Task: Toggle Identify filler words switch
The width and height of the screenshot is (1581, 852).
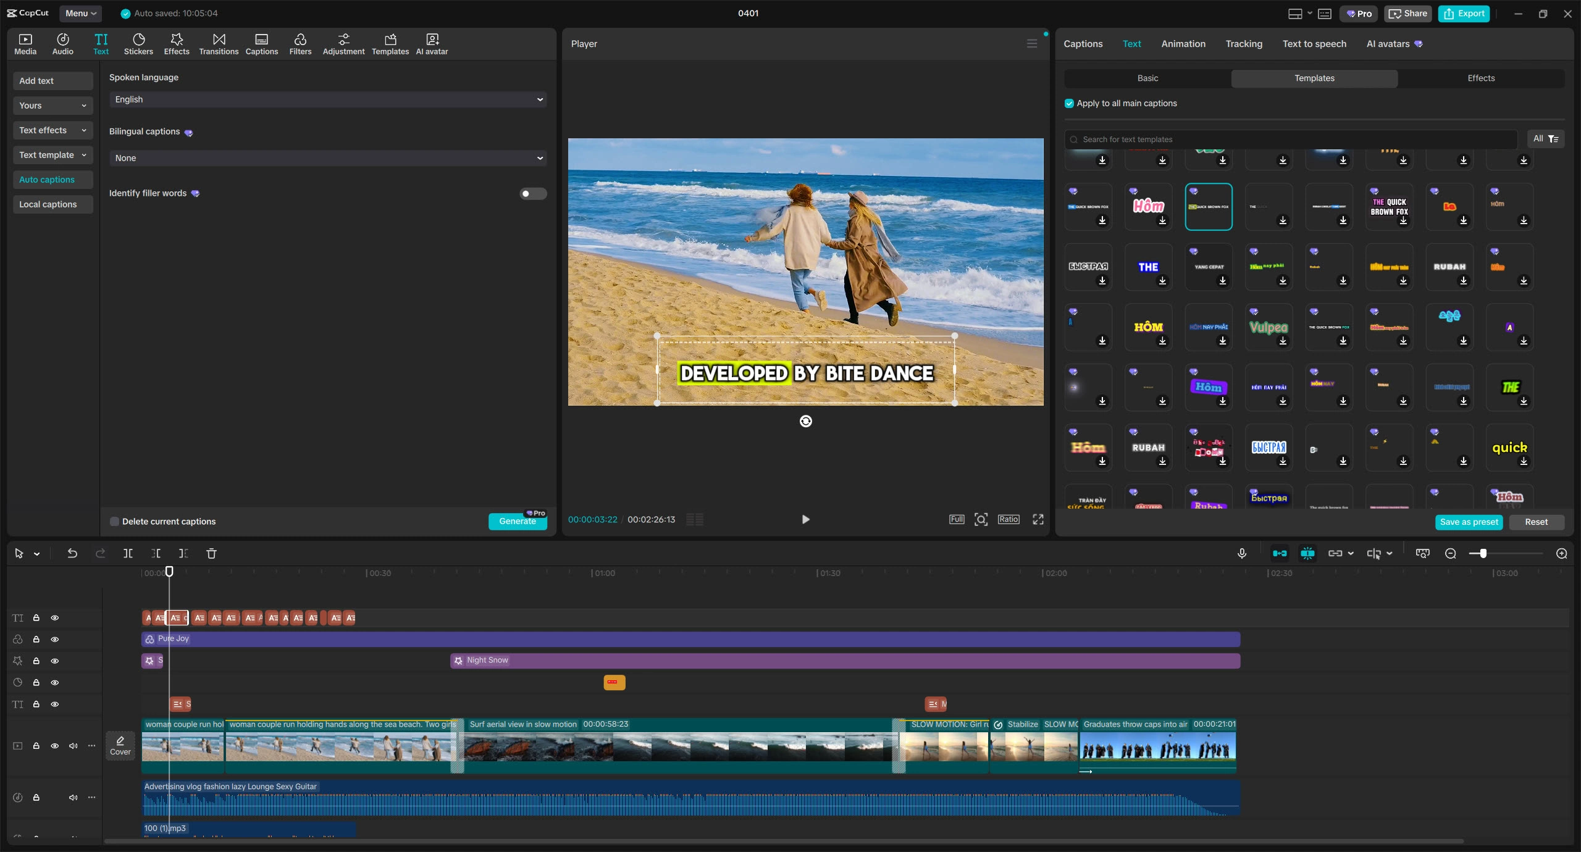Action: click(x=532, y=194)
